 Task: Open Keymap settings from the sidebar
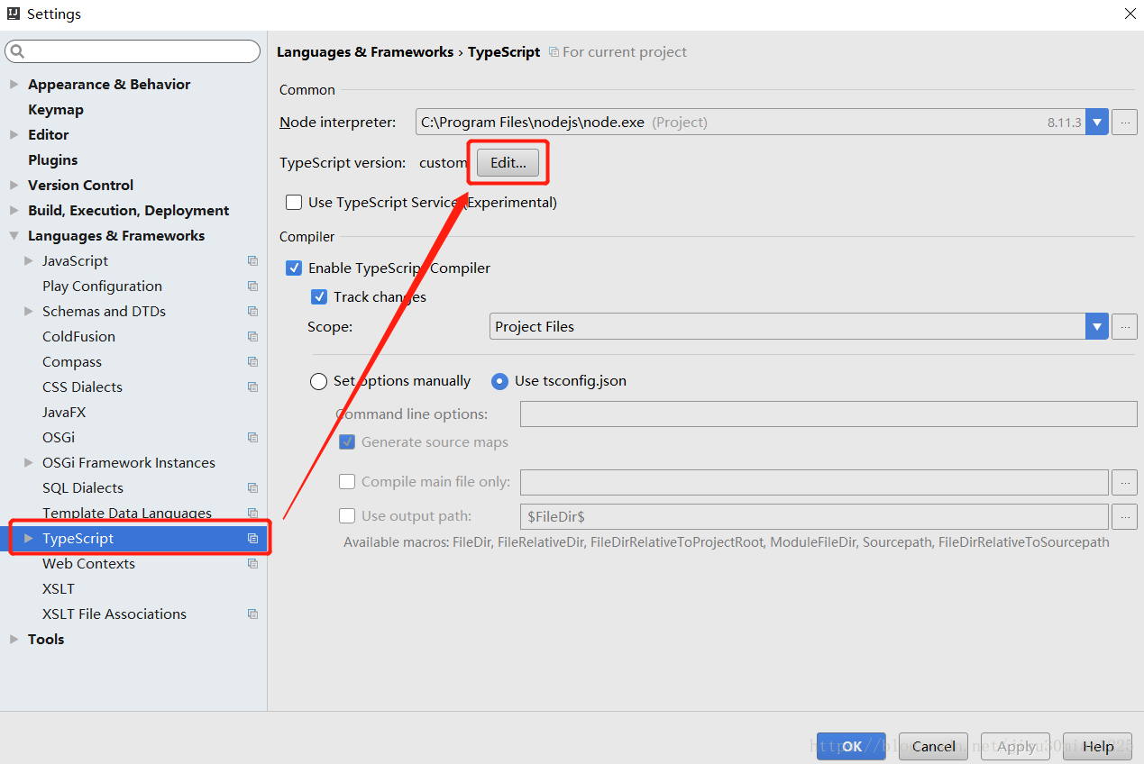[x=56, y=109]
